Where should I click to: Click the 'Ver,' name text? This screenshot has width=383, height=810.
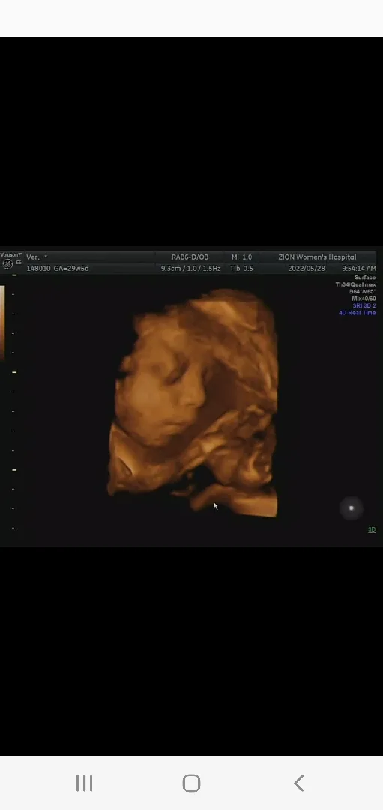click(x=33, y=256)
